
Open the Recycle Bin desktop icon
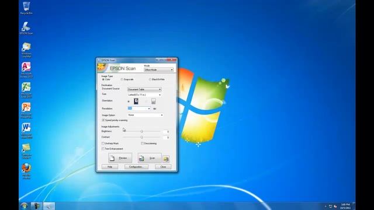click(x=26, y=8)
